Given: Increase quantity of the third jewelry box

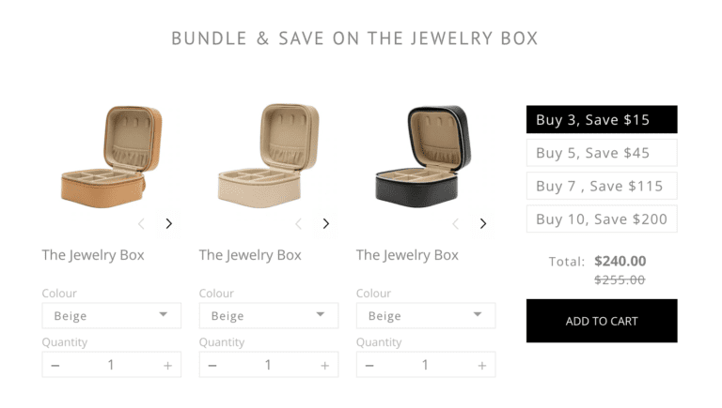Looking at the screenshot, I should click(481, 365).
